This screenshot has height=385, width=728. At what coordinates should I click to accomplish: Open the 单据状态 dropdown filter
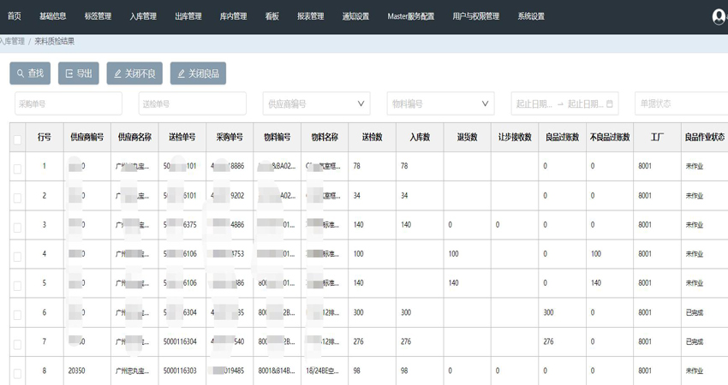point(681,104)
